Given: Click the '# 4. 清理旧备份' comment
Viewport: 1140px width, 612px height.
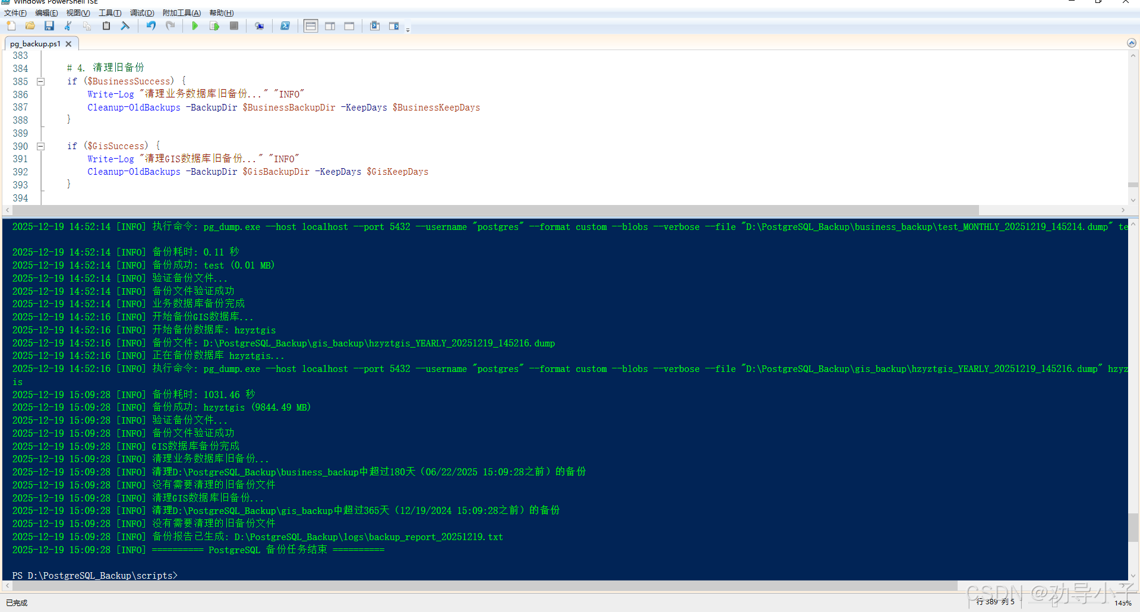Looking at the screenshot, I should 105,68.
